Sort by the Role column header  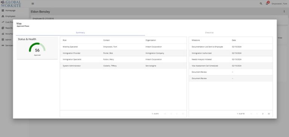tap(64, 40)
